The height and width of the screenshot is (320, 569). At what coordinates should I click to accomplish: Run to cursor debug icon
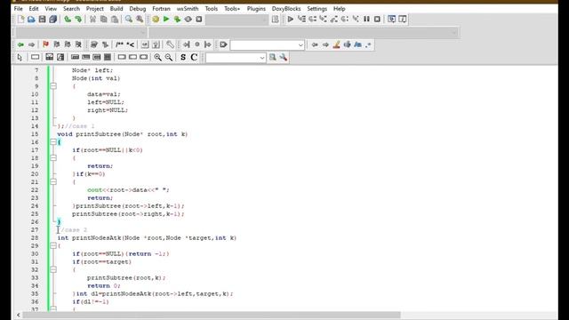tap(301, 20)
